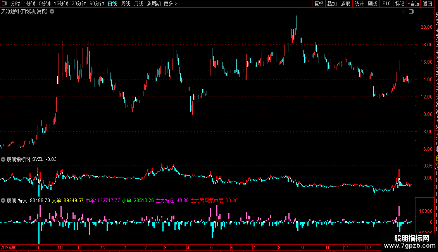Add stock with +自选 button
Image resolution: width=438 pixels, height=252 pixels.
pyautogui.click(x=414, y=3)
